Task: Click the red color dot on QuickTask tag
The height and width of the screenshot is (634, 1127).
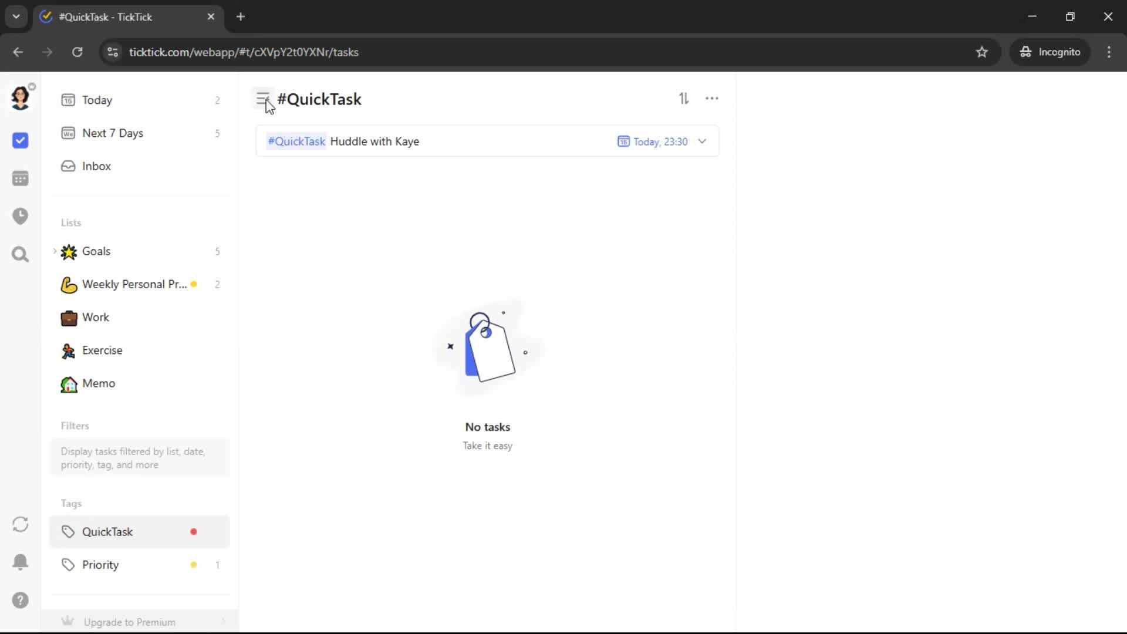Action: click(194, 532)
